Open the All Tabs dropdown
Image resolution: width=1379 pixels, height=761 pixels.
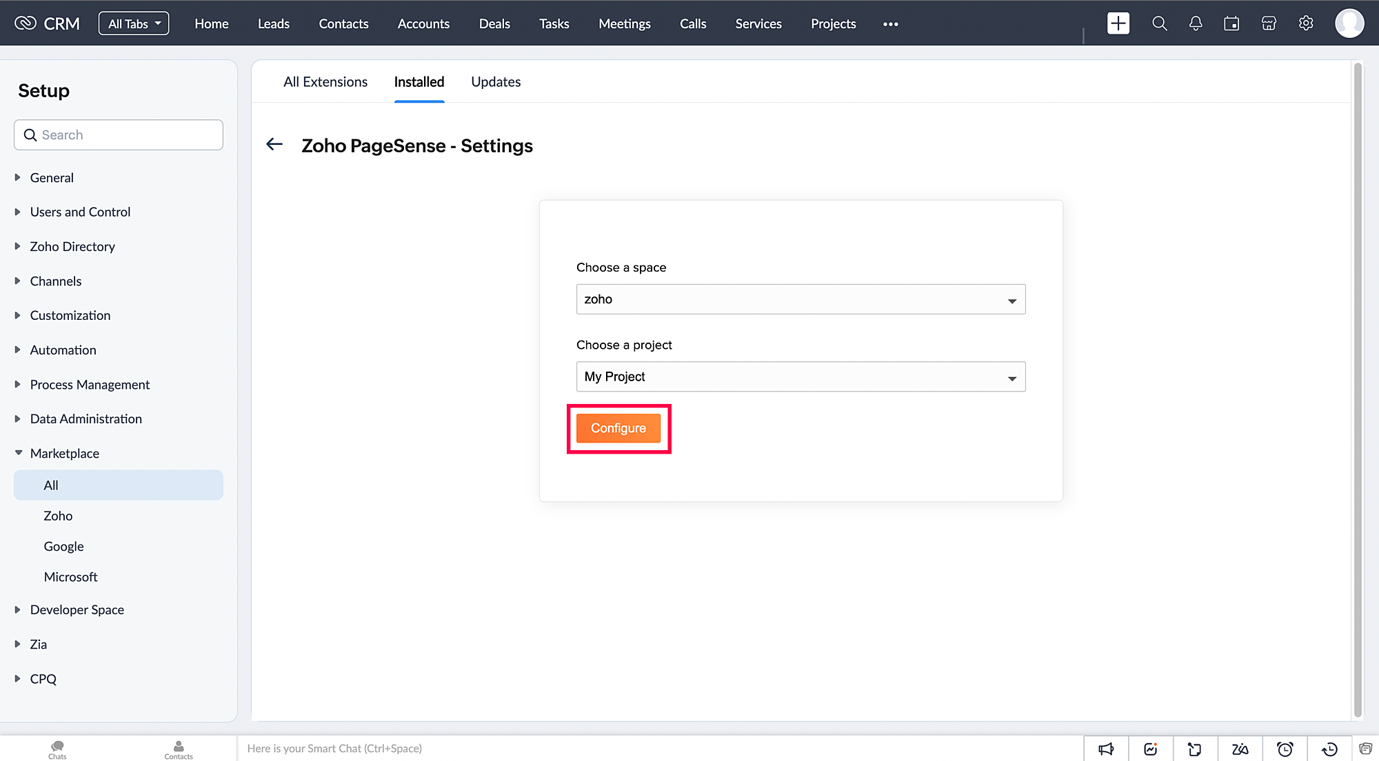pyautogui.click(x=134, y=23)
